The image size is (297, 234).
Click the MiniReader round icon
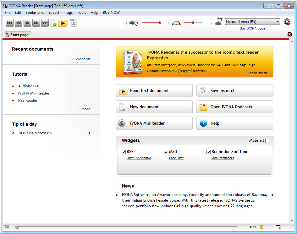(x=122, y=123)
